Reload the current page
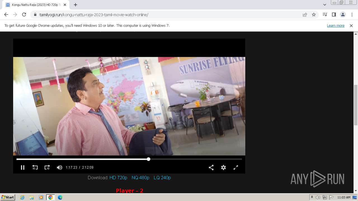Viewport: 358px width, 201px height. point(24,15)
